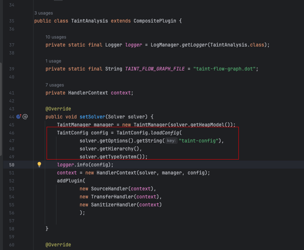
Task: Open the yellow lightbulb quick-fix on line 50
Action: 39,165
